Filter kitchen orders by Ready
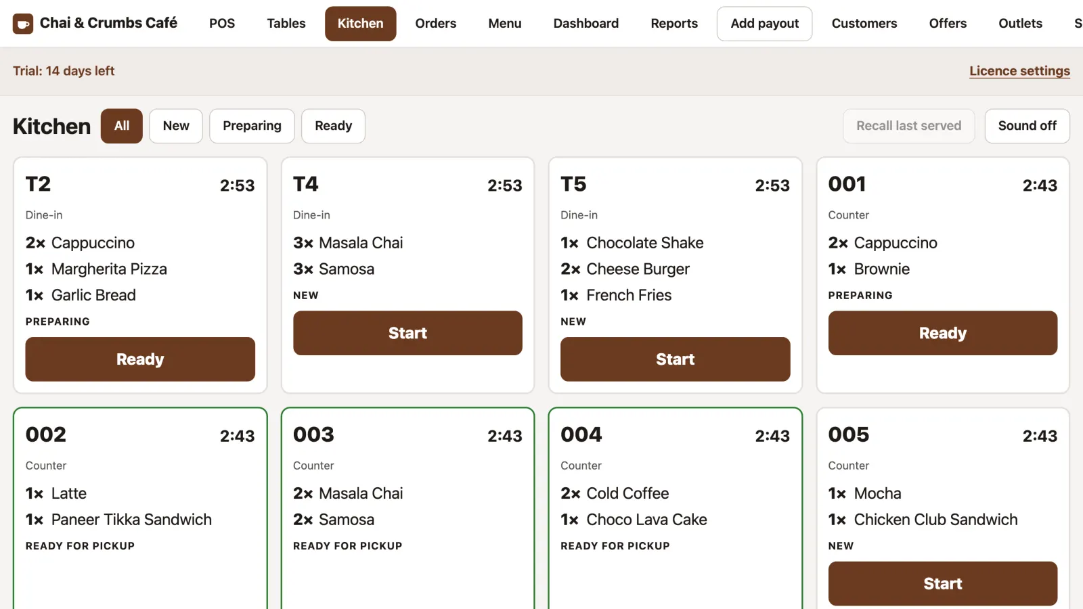 click(x=333, y=126)
